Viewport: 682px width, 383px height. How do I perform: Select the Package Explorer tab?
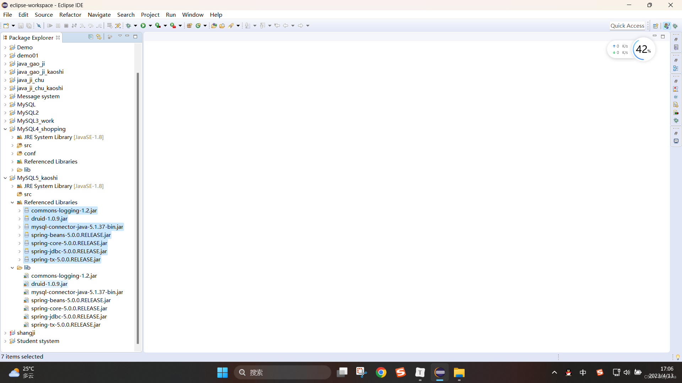click(31, 38)
